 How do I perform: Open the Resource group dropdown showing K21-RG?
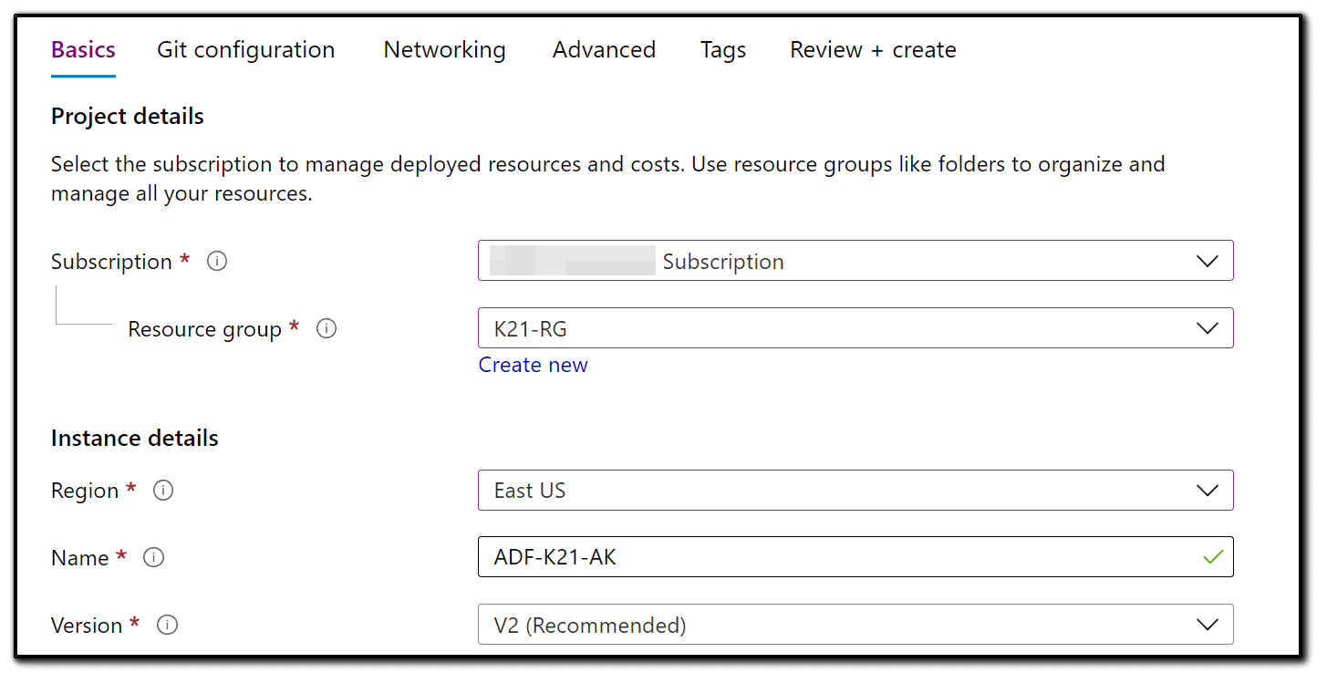click(x=855, y=328)
